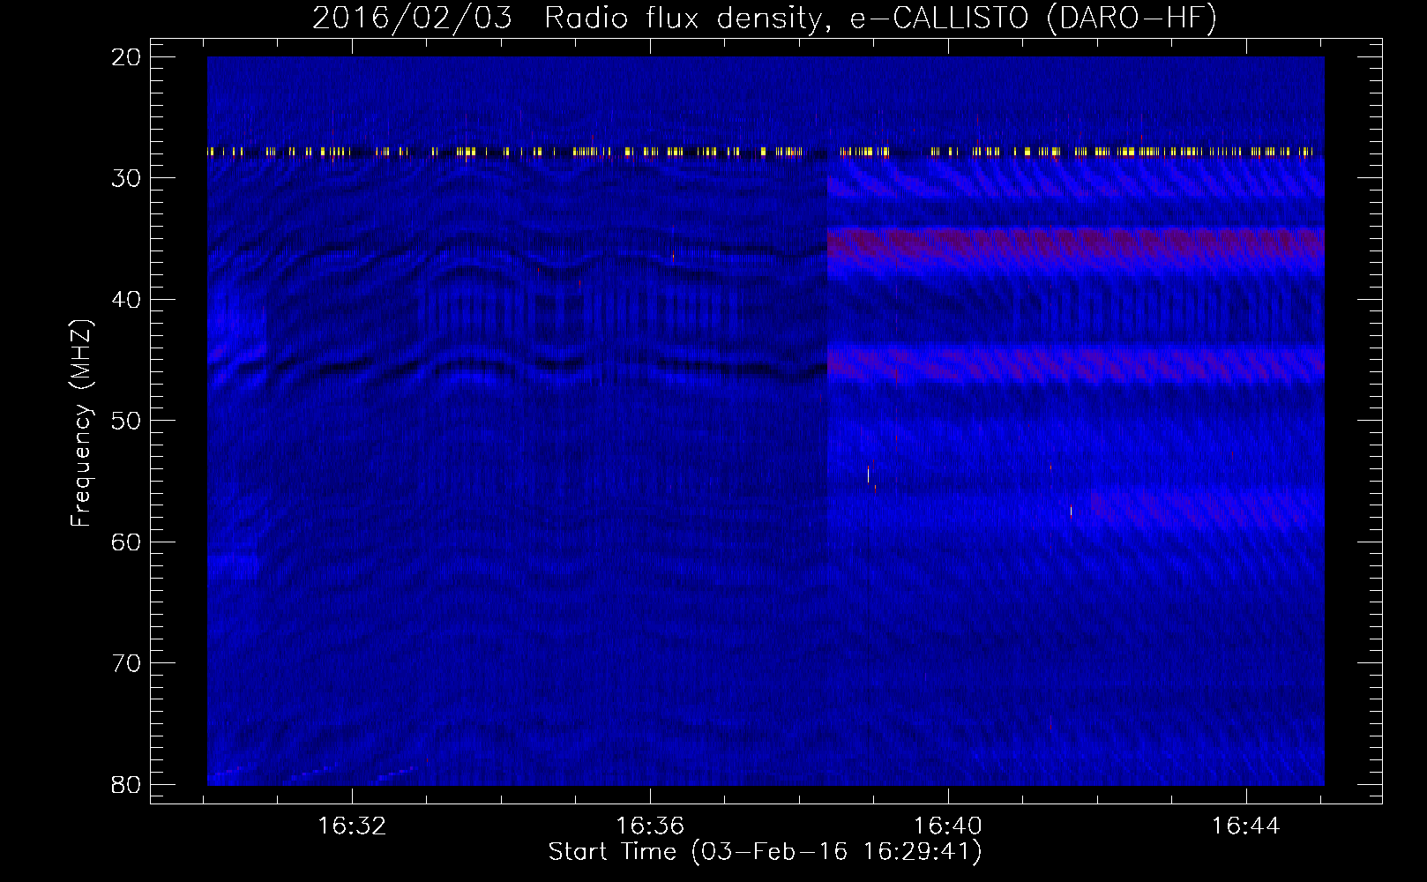Click the 40 frequency tick label

127,300
